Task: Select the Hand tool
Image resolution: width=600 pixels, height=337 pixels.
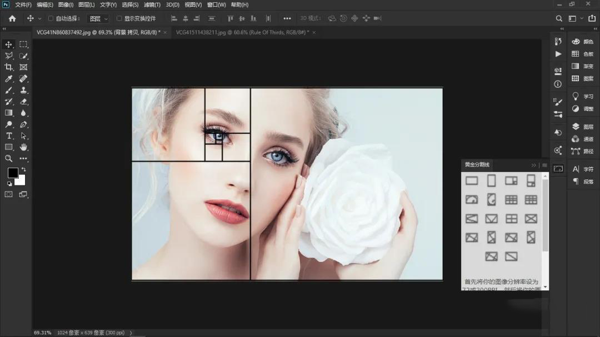Action: coord(23,147)
